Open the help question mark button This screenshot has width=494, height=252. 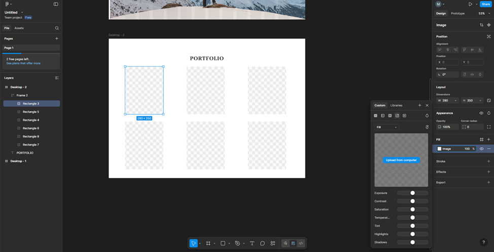click(x=483, y=242)
